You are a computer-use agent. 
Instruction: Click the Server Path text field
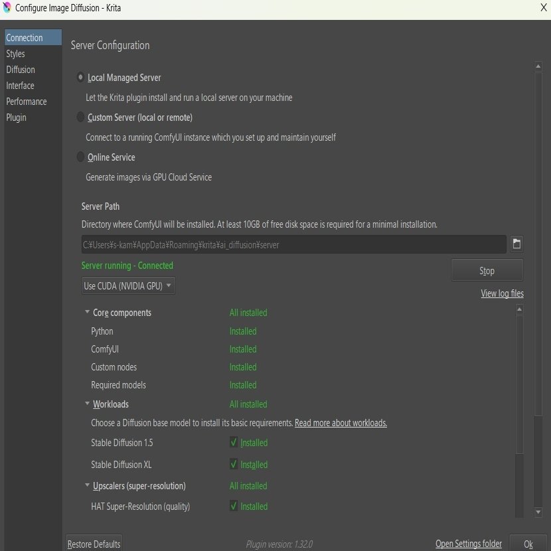[x=294, y=244]
